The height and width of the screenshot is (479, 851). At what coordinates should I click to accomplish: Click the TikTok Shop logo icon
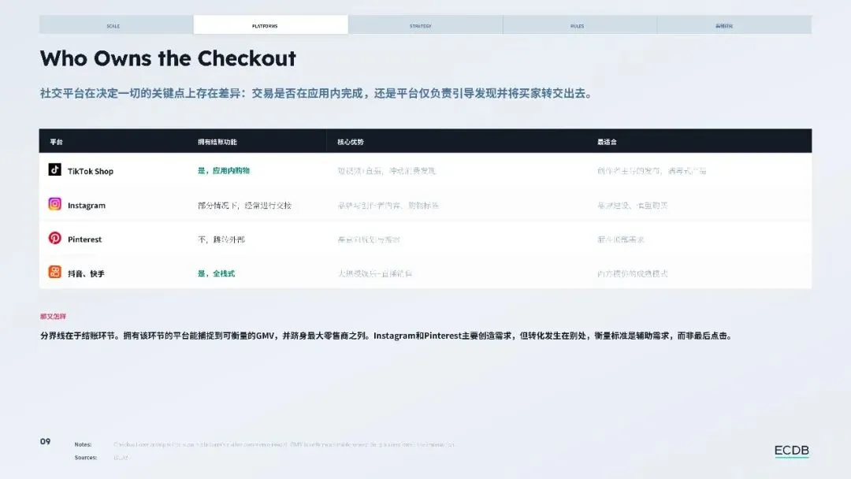[55, 170]
